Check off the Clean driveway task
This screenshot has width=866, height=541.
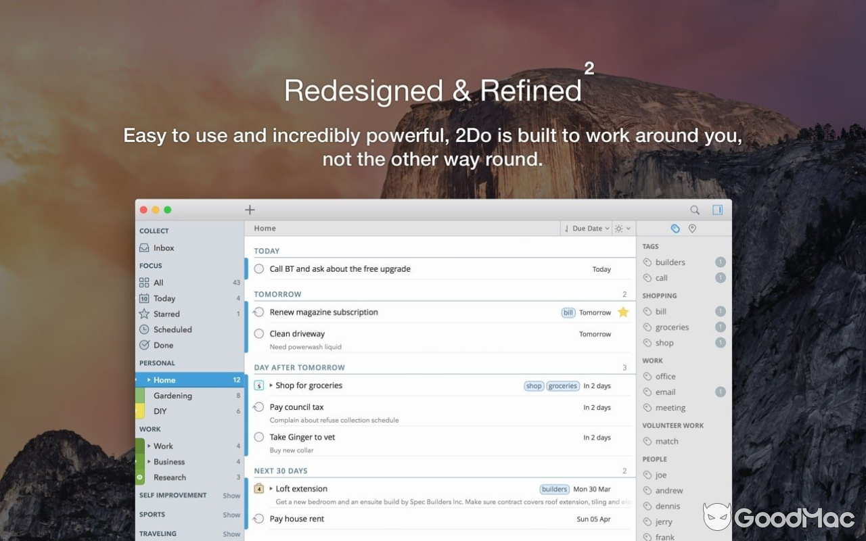258,333
